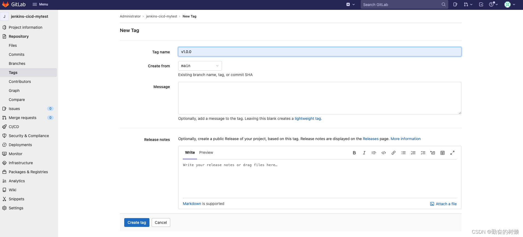
Task: Click the Issues sidebar icon
Action: click(4, 109)
